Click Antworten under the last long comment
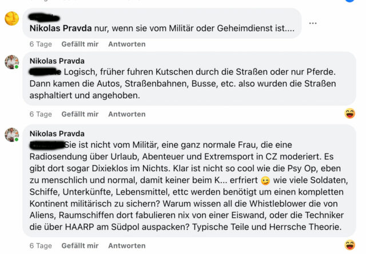Screen dimensions: 366x254 click(x=127, y=245)
